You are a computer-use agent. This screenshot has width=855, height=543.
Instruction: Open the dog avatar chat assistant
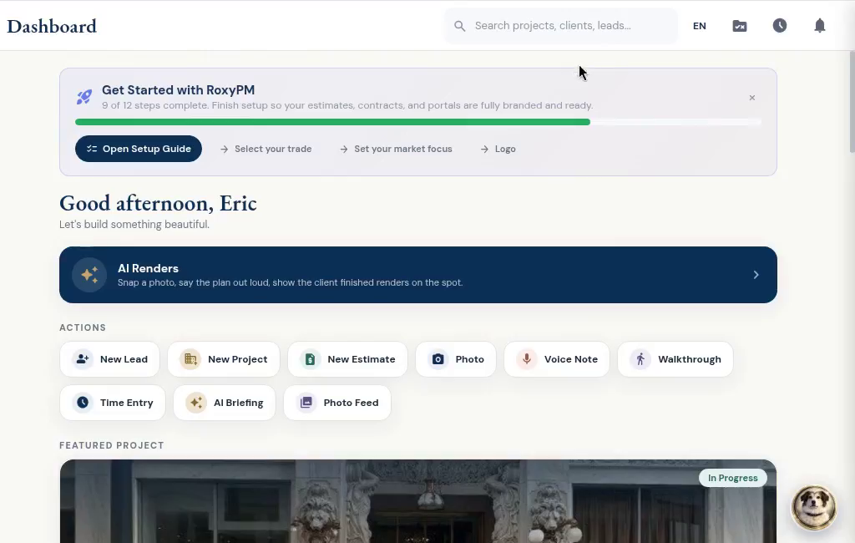click(813, 508)
